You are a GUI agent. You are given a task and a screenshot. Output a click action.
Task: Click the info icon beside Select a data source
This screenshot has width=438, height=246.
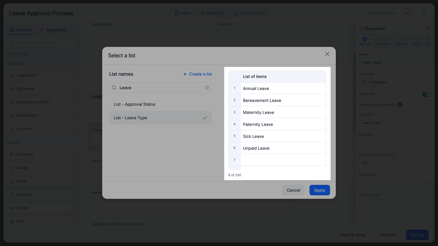coord(393,155)
